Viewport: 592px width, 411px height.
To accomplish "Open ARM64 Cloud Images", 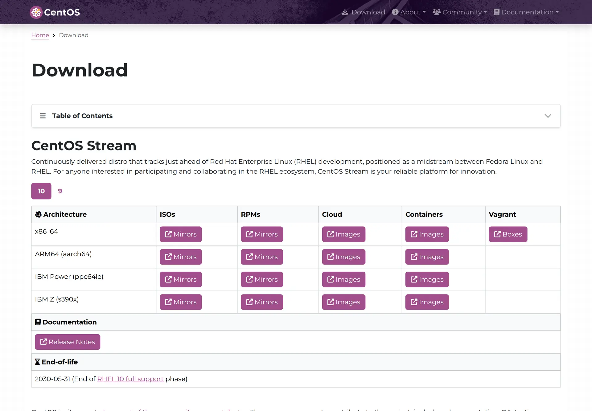I will (x=344, y=257).
